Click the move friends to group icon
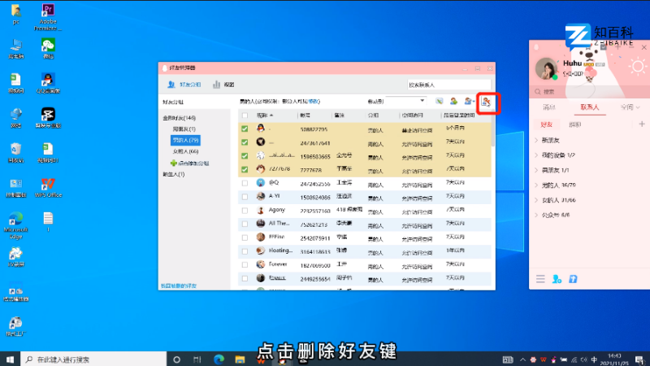The width and height of the screenshot is (650, 366). pyautogui.click(x=469, y=101)
